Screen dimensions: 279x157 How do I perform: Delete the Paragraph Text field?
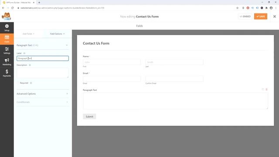pos(266,89)
